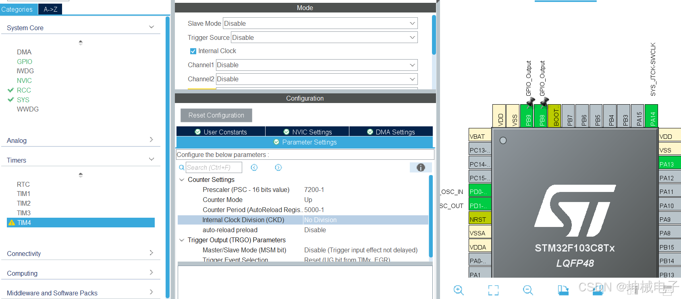The height and width of the screenshot is (299, 681).
Task: Open the Slave Mode dropdown
Action: click(x=320, y=23)
